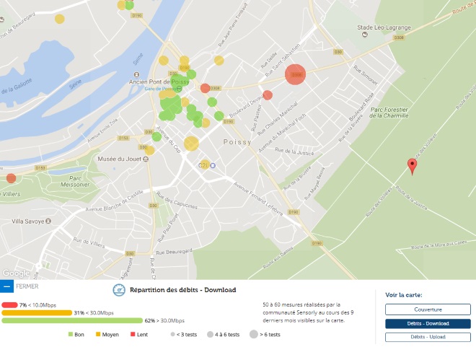The image size is (476, 352).
Task: Click the '> 6 tests' legend circle
Action: pos(254,335)
